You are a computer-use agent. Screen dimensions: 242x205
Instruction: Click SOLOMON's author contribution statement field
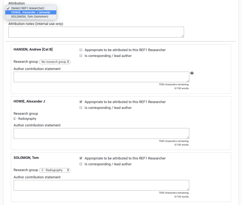click(101, 185)
